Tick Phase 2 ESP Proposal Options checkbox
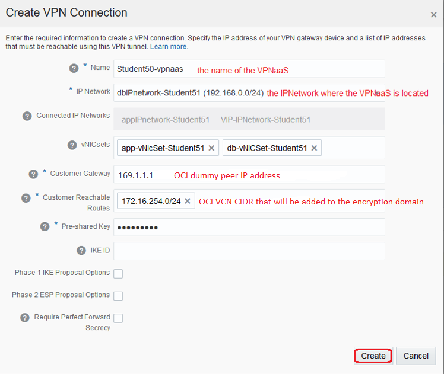The image size is (444, 374). (118, 296)
